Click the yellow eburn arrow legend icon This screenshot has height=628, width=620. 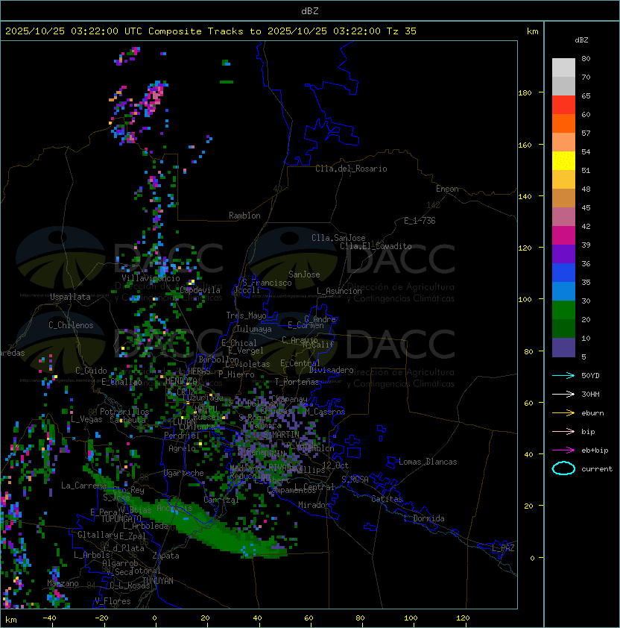coord(563,413)
